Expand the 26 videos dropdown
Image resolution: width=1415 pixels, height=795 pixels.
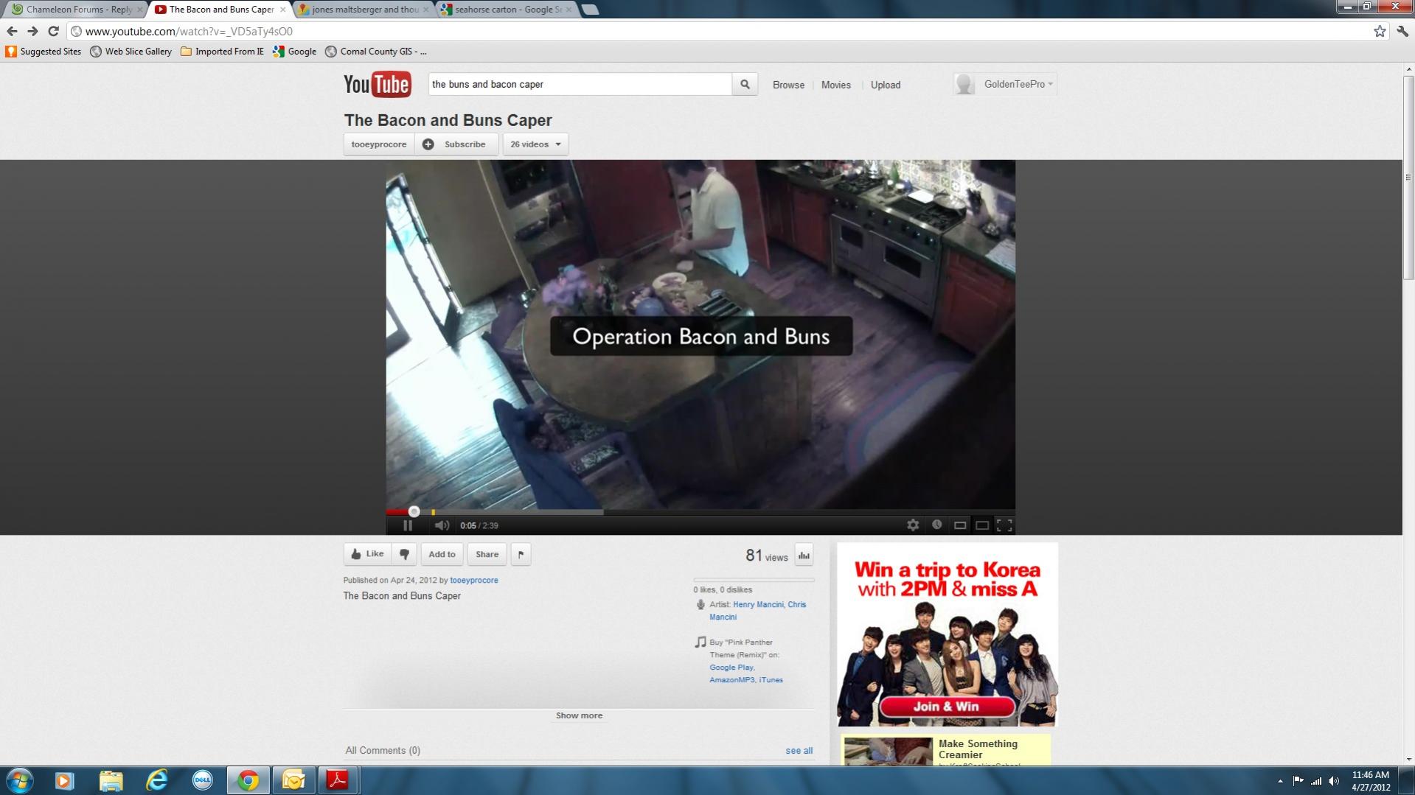pos(535,144)
